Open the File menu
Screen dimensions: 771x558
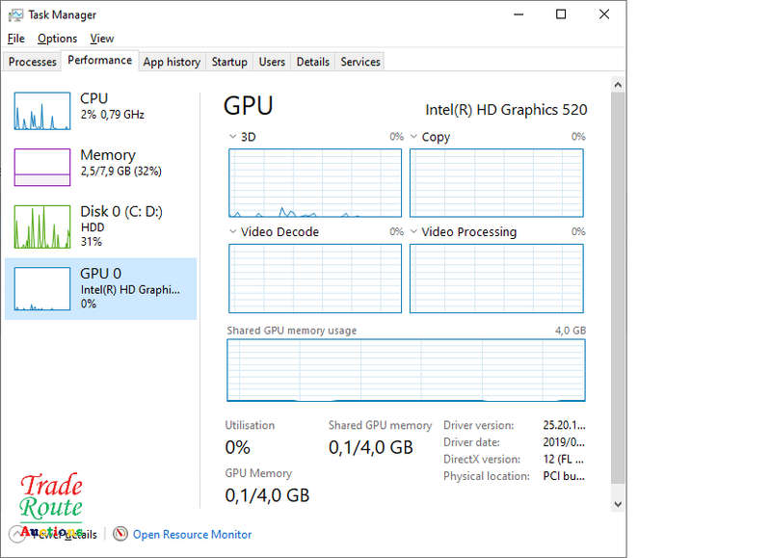coord(15,39)
